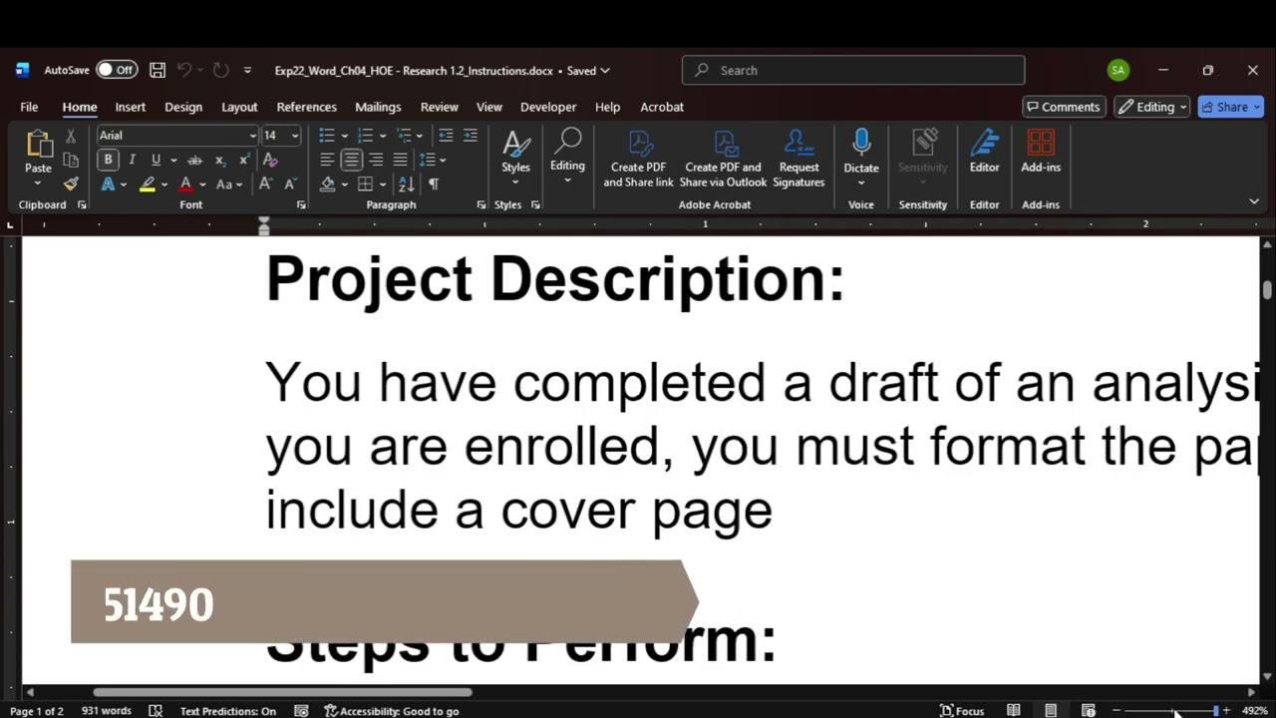This screenshot has height=718, width=1276.
Task: Align text to the right
Action: [x=376, y=160]
